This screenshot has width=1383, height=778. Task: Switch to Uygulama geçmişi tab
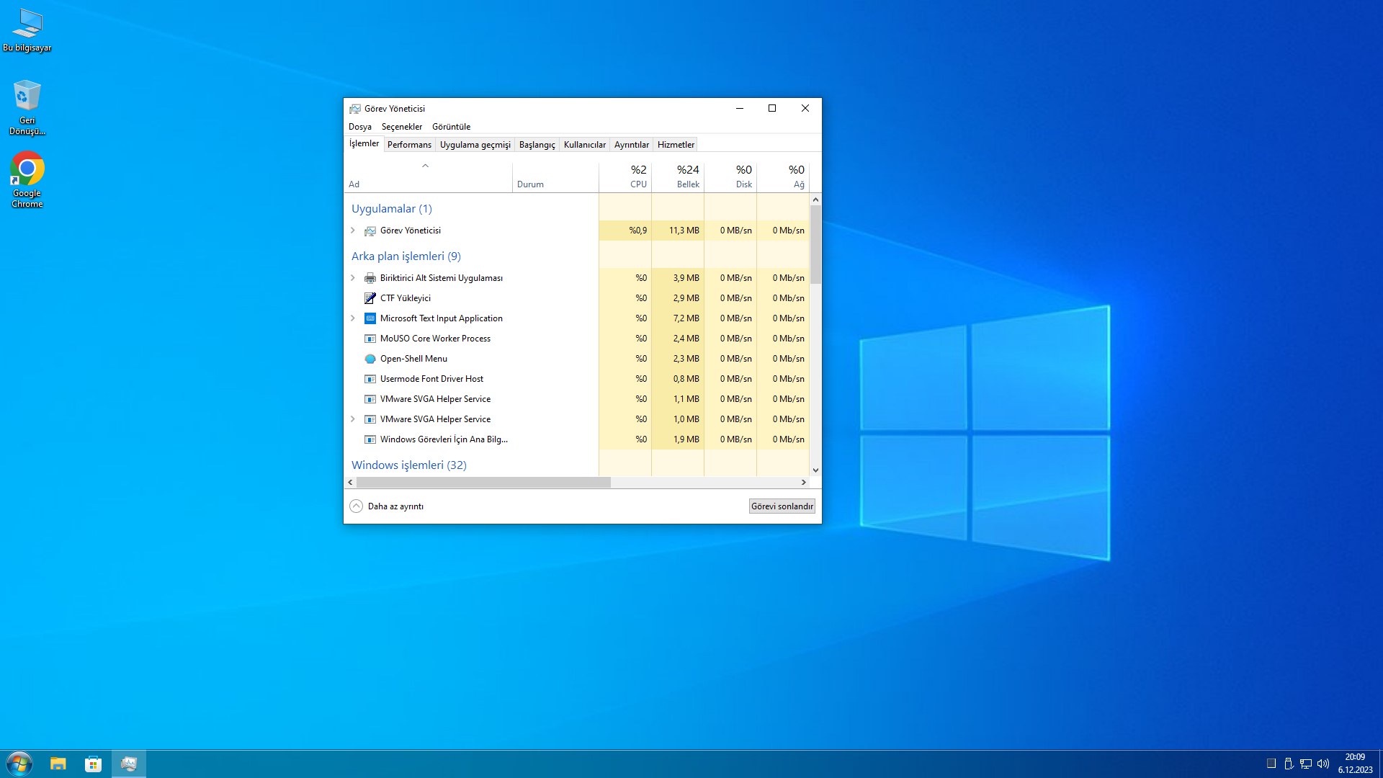point(475,145)
